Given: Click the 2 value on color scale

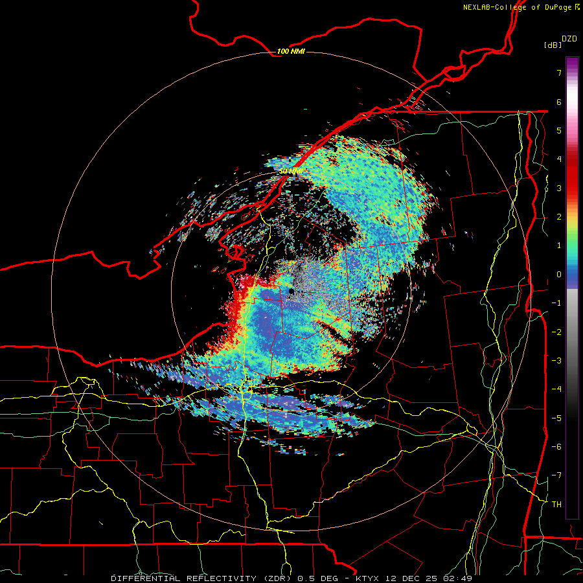Looking at the screenshot, I should point(559,217).
